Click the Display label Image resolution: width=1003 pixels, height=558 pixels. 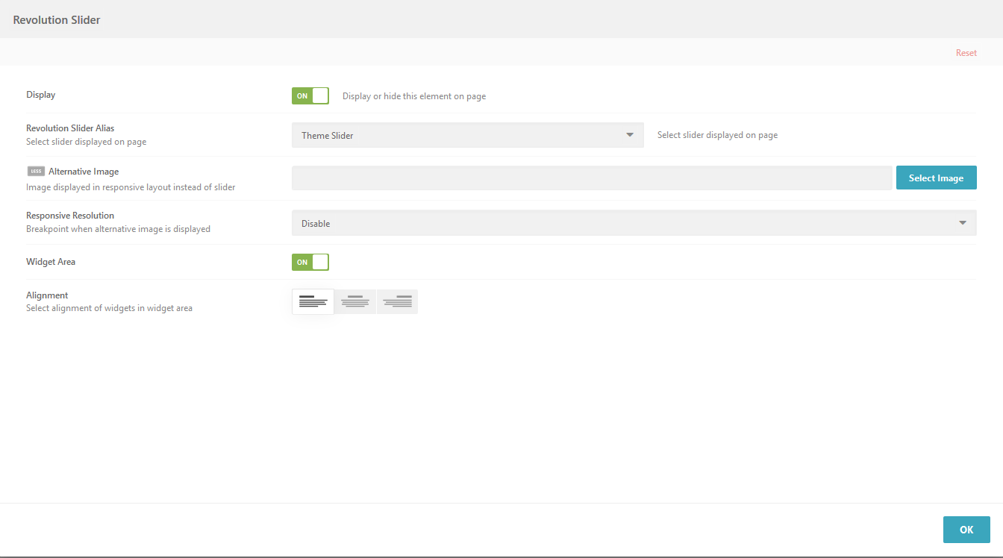click(x=41, y=95)
